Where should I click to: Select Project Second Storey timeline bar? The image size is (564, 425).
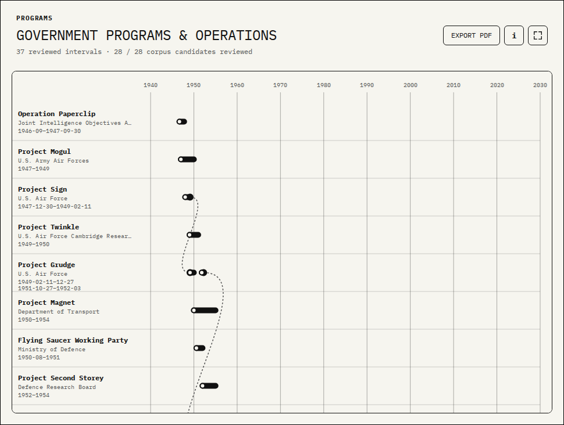click(x=209, y=386)
